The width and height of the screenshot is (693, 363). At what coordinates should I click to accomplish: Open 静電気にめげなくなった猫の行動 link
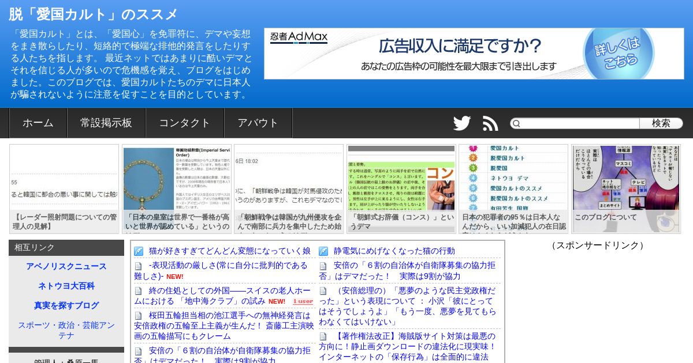[394, 251]
